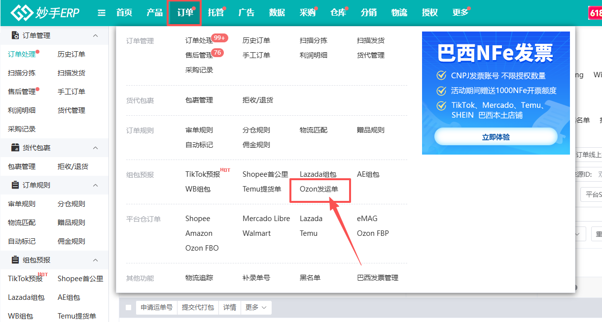This screenshot has width=602, height=322.
Task: Select 物流匹配 in the left sidebar
Action: tap(22, 223)
